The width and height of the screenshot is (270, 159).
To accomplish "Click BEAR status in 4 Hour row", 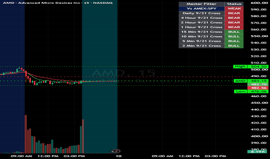I will click(x=234, y=18).
